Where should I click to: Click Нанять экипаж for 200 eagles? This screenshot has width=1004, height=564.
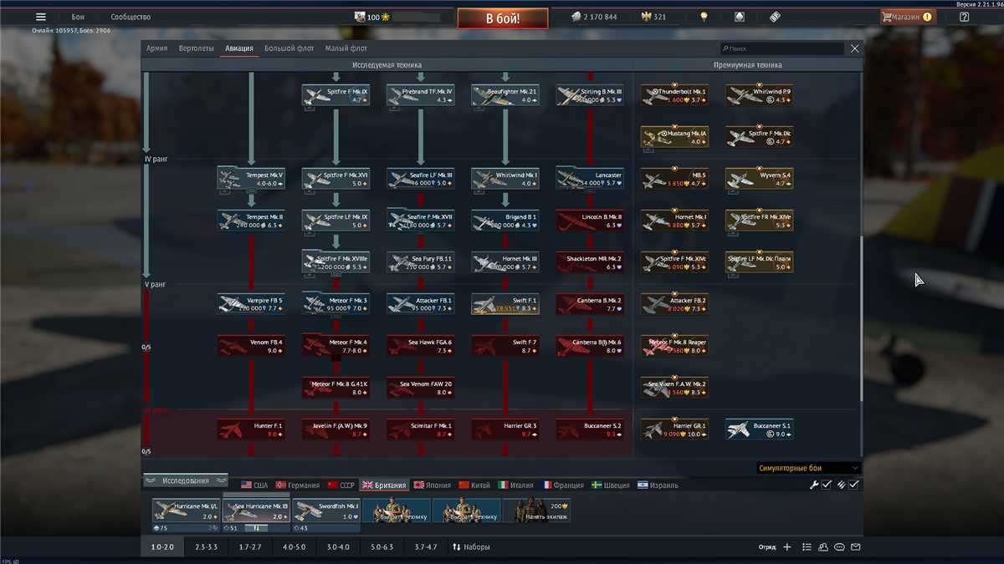[537, 511]
